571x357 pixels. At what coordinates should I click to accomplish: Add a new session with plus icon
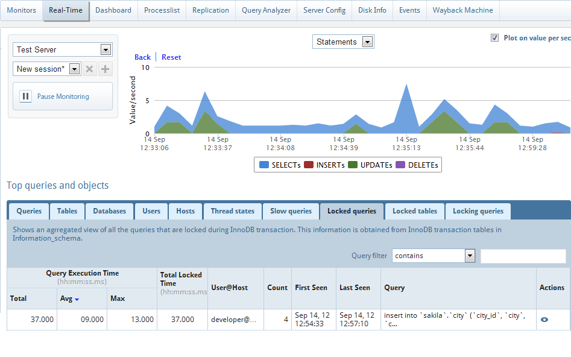(105, 69)
